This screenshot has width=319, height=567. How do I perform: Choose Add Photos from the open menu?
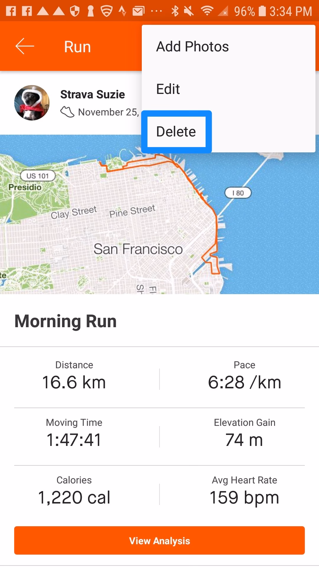point(192,46)
